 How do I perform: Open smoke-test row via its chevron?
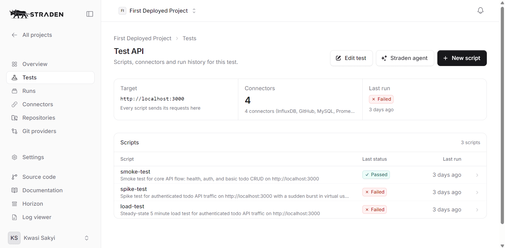[x=477, y=175]
